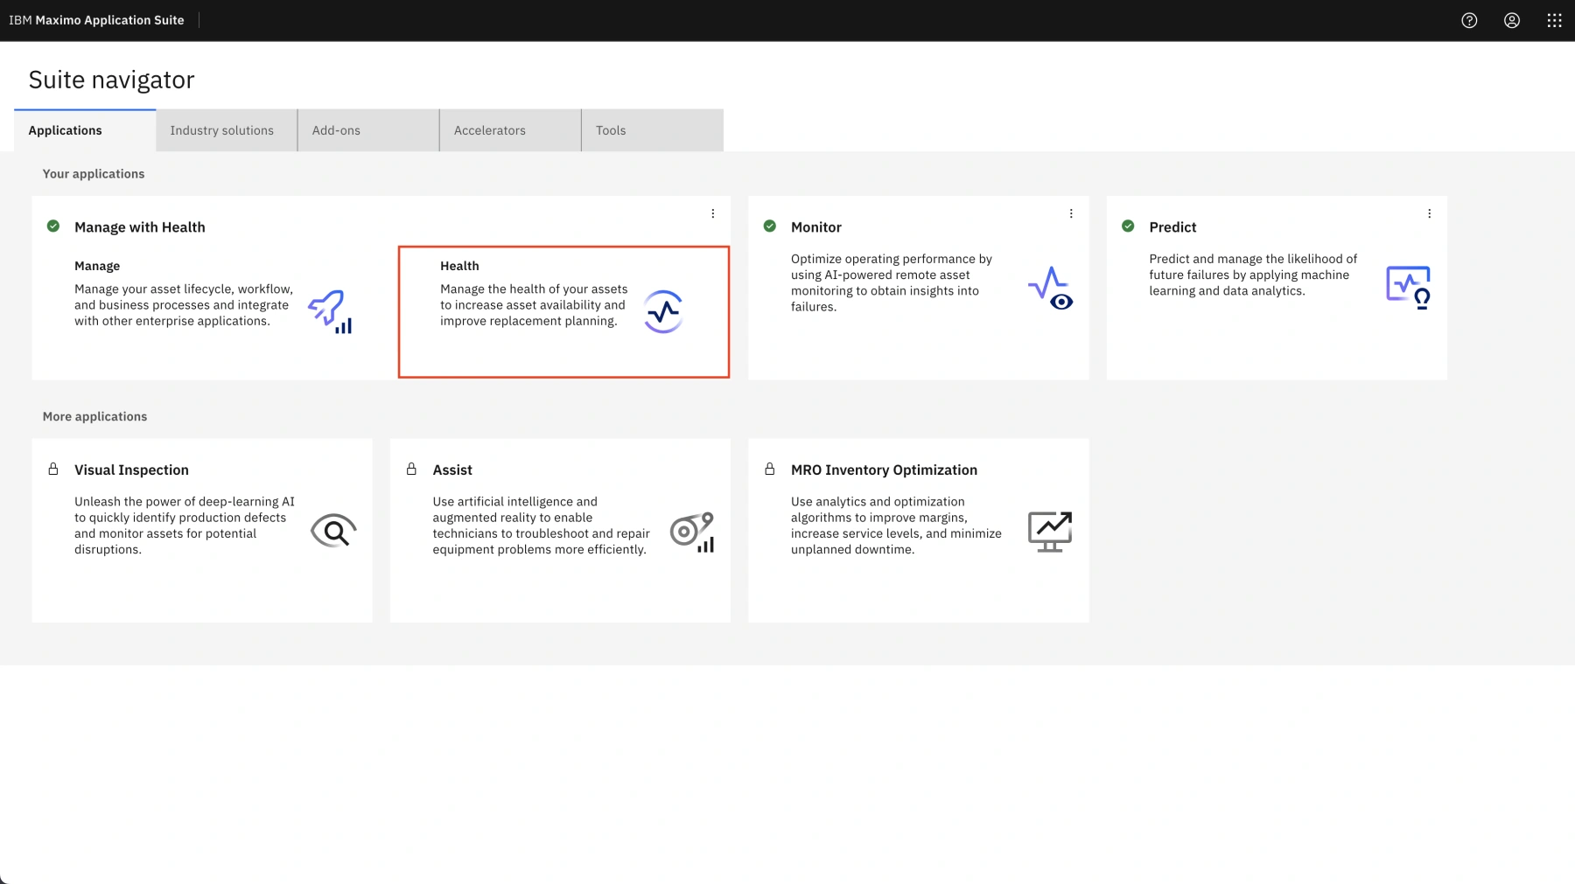Click the Your applications section label
This screenshot has height=884, width=1575.
click(94, 174)
